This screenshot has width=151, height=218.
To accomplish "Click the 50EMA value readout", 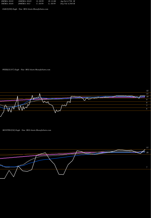I will point(7,4).
